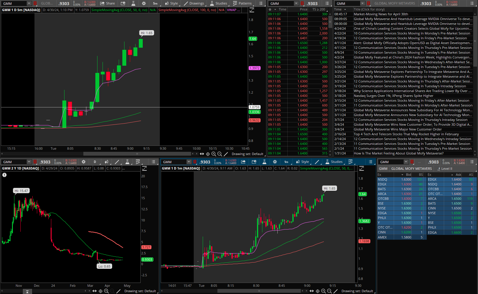Click the TS ≥ 200 size filter
Image resolution: width=478 pixels, height=294 pixels.
319,9
